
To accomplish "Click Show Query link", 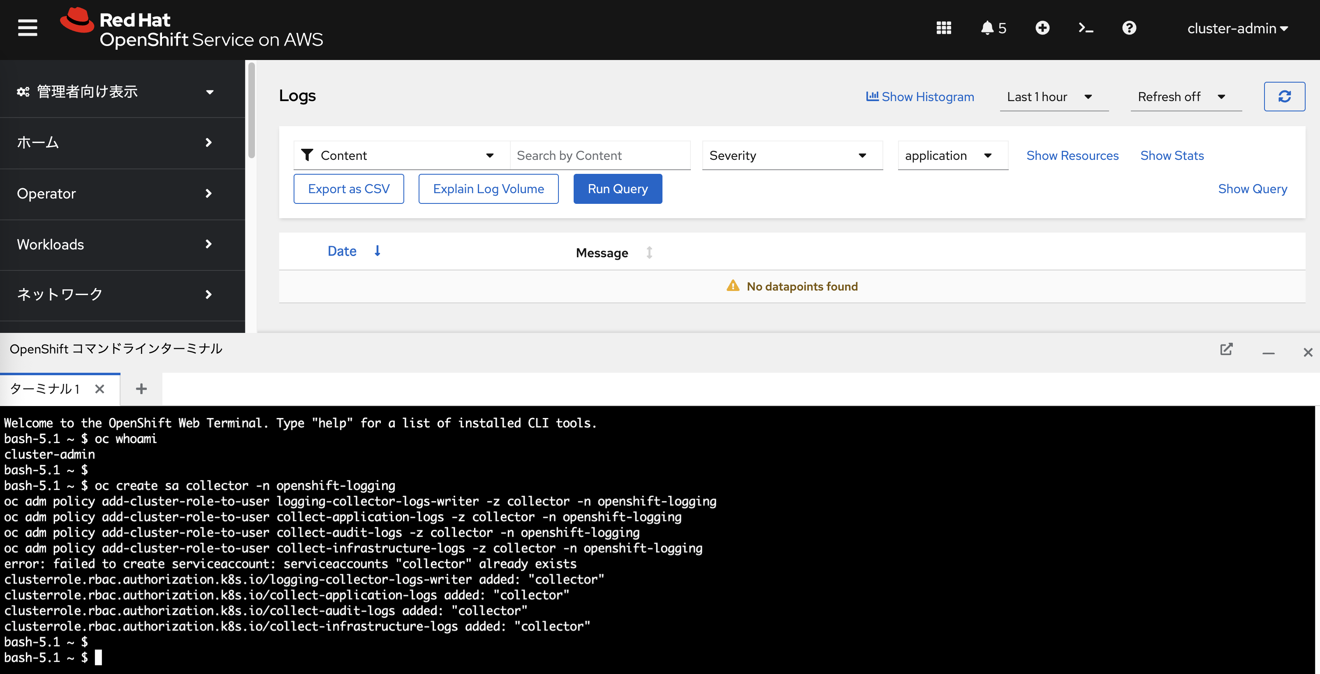I will point(1253,189).
